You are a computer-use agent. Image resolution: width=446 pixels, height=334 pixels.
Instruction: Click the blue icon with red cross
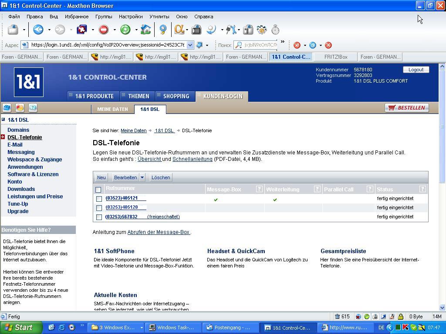[82, 30]
